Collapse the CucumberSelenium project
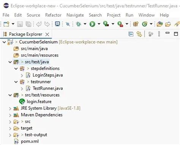 [x=4, y=42]
